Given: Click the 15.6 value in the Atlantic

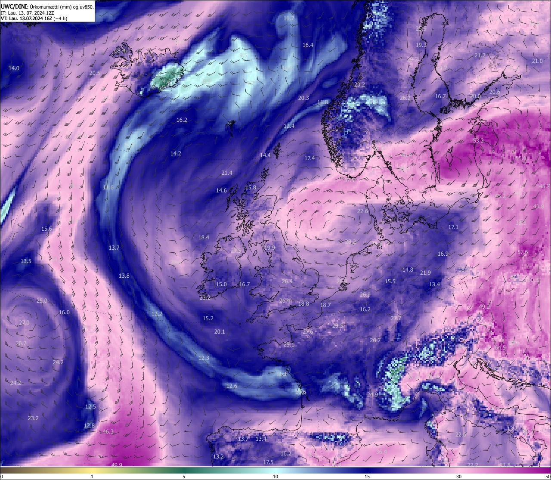Looking at the screenshot, I should pyautogui.click(x=46, y=229).
